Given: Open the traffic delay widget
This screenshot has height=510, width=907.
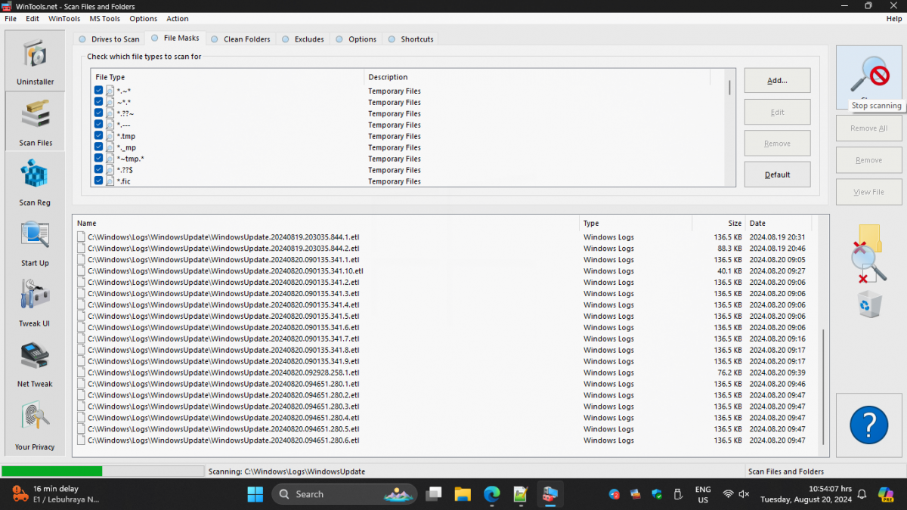Looking at the screenshot, I should coord(56,494).
